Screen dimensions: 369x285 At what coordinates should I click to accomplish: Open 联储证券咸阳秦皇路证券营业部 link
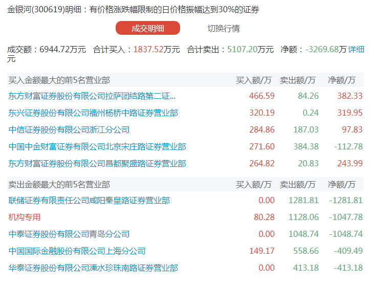tap(89, 200)
